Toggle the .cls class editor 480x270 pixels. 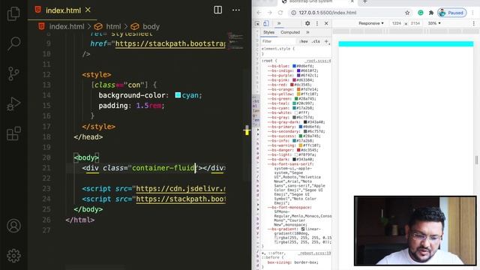tap(316, 41)
